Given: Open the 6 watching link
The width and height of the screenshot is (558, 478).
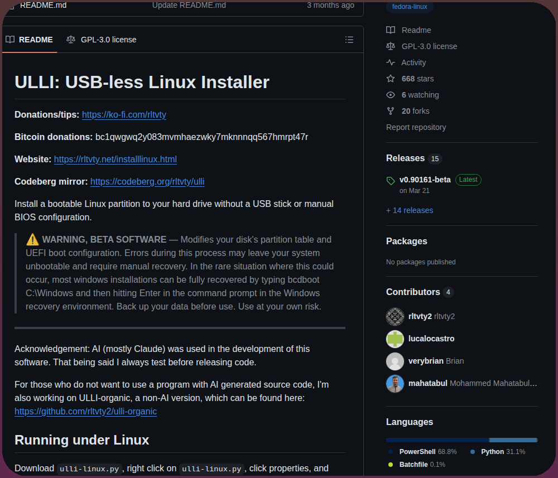Looking at the screenshot, I should (420, 95).
